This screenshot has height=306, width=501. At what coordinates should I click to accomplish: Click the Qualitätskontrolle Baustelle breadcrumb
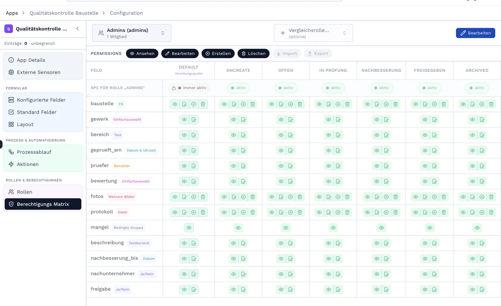pyautogui.click(x=64, y=13)
